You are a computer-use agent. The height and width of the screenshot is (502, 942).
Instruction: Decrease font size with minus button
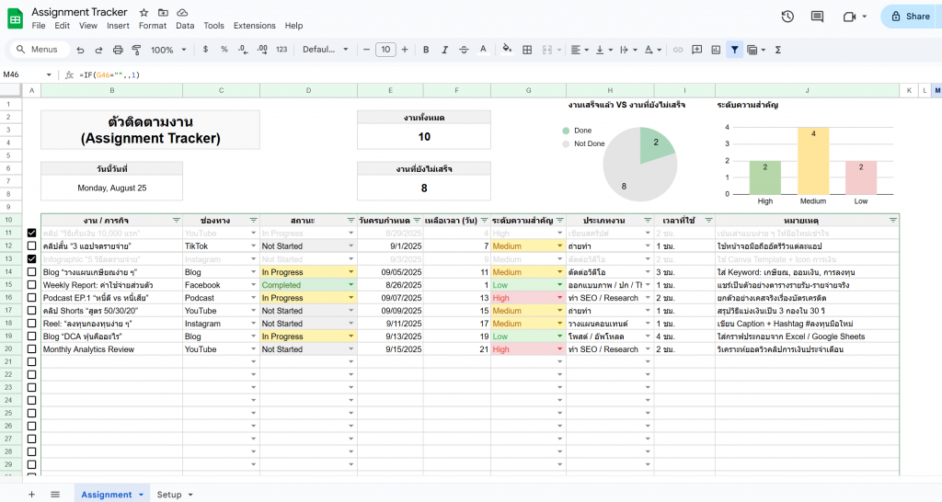(x=366, y=50)
